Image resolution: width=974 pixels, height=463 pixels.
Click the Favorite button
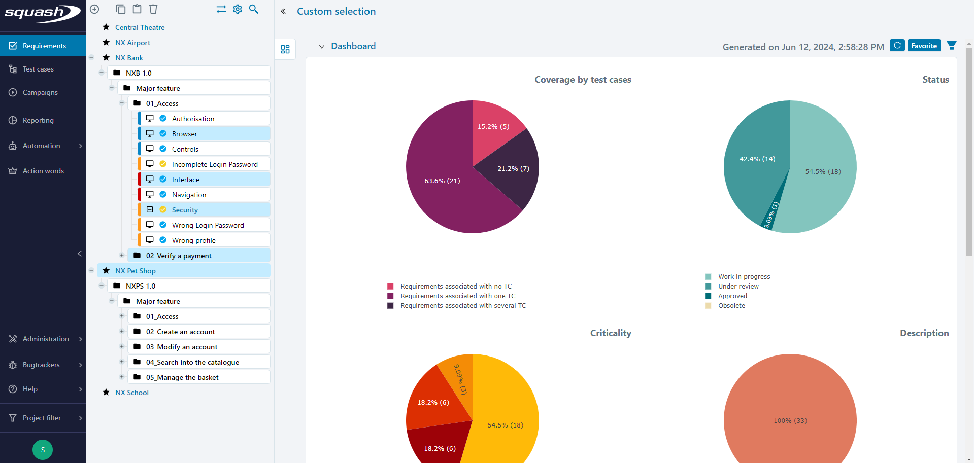tap(923, 45)
